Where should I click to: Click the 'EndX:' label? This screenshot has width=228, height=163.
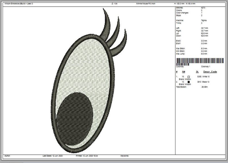pos(178,41)
